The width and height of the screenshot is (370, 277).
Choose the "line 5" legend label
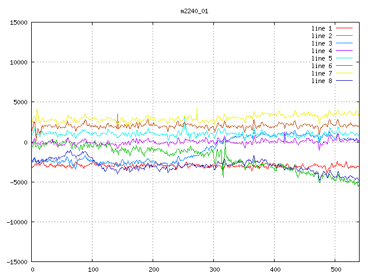coord(322,58)
